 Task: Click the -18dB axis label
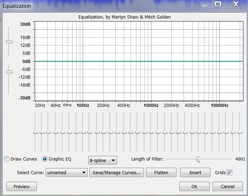point(25,85)
